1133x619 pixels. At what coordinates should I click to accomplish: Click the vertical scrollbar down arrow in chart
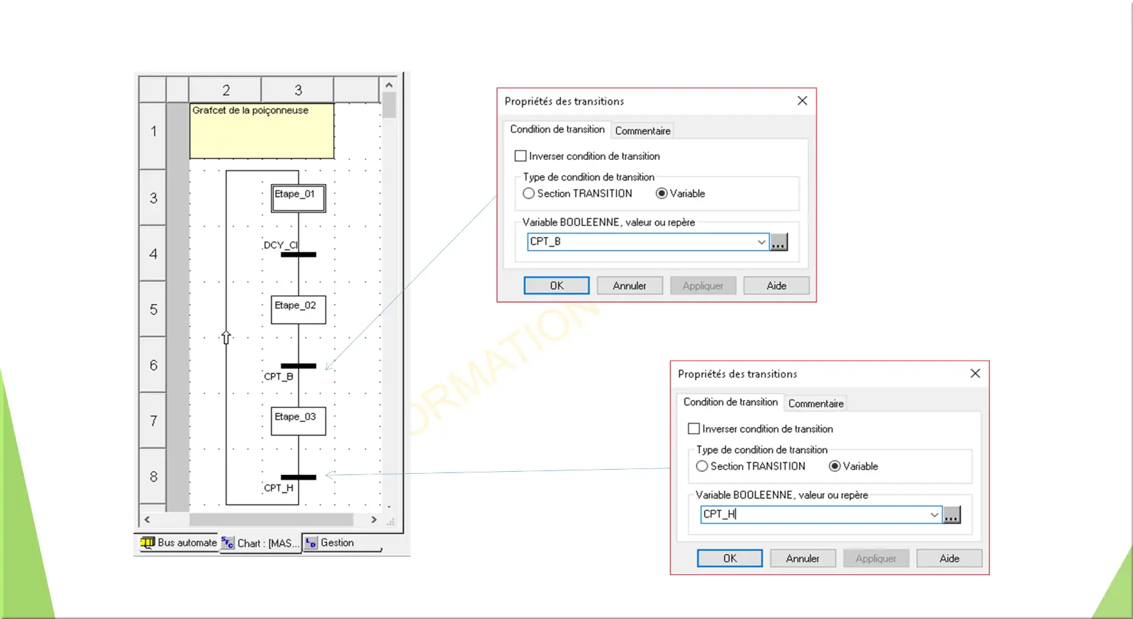click(389, 507)
